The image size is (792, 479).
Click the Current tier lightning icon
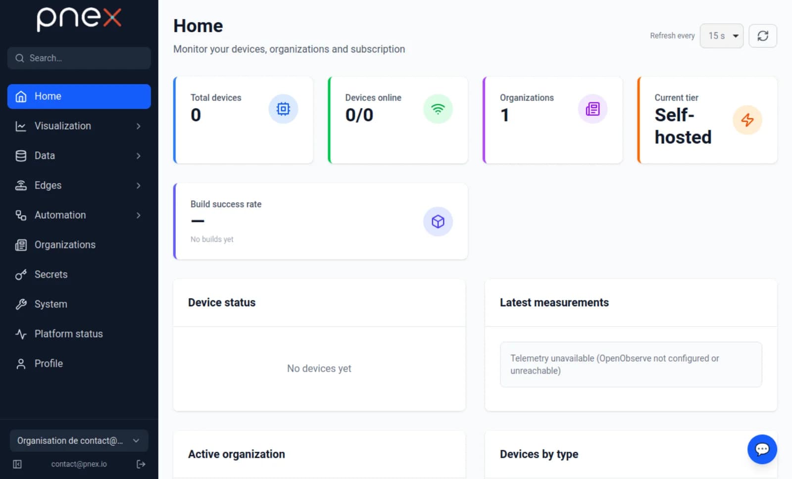click(747, 120)
